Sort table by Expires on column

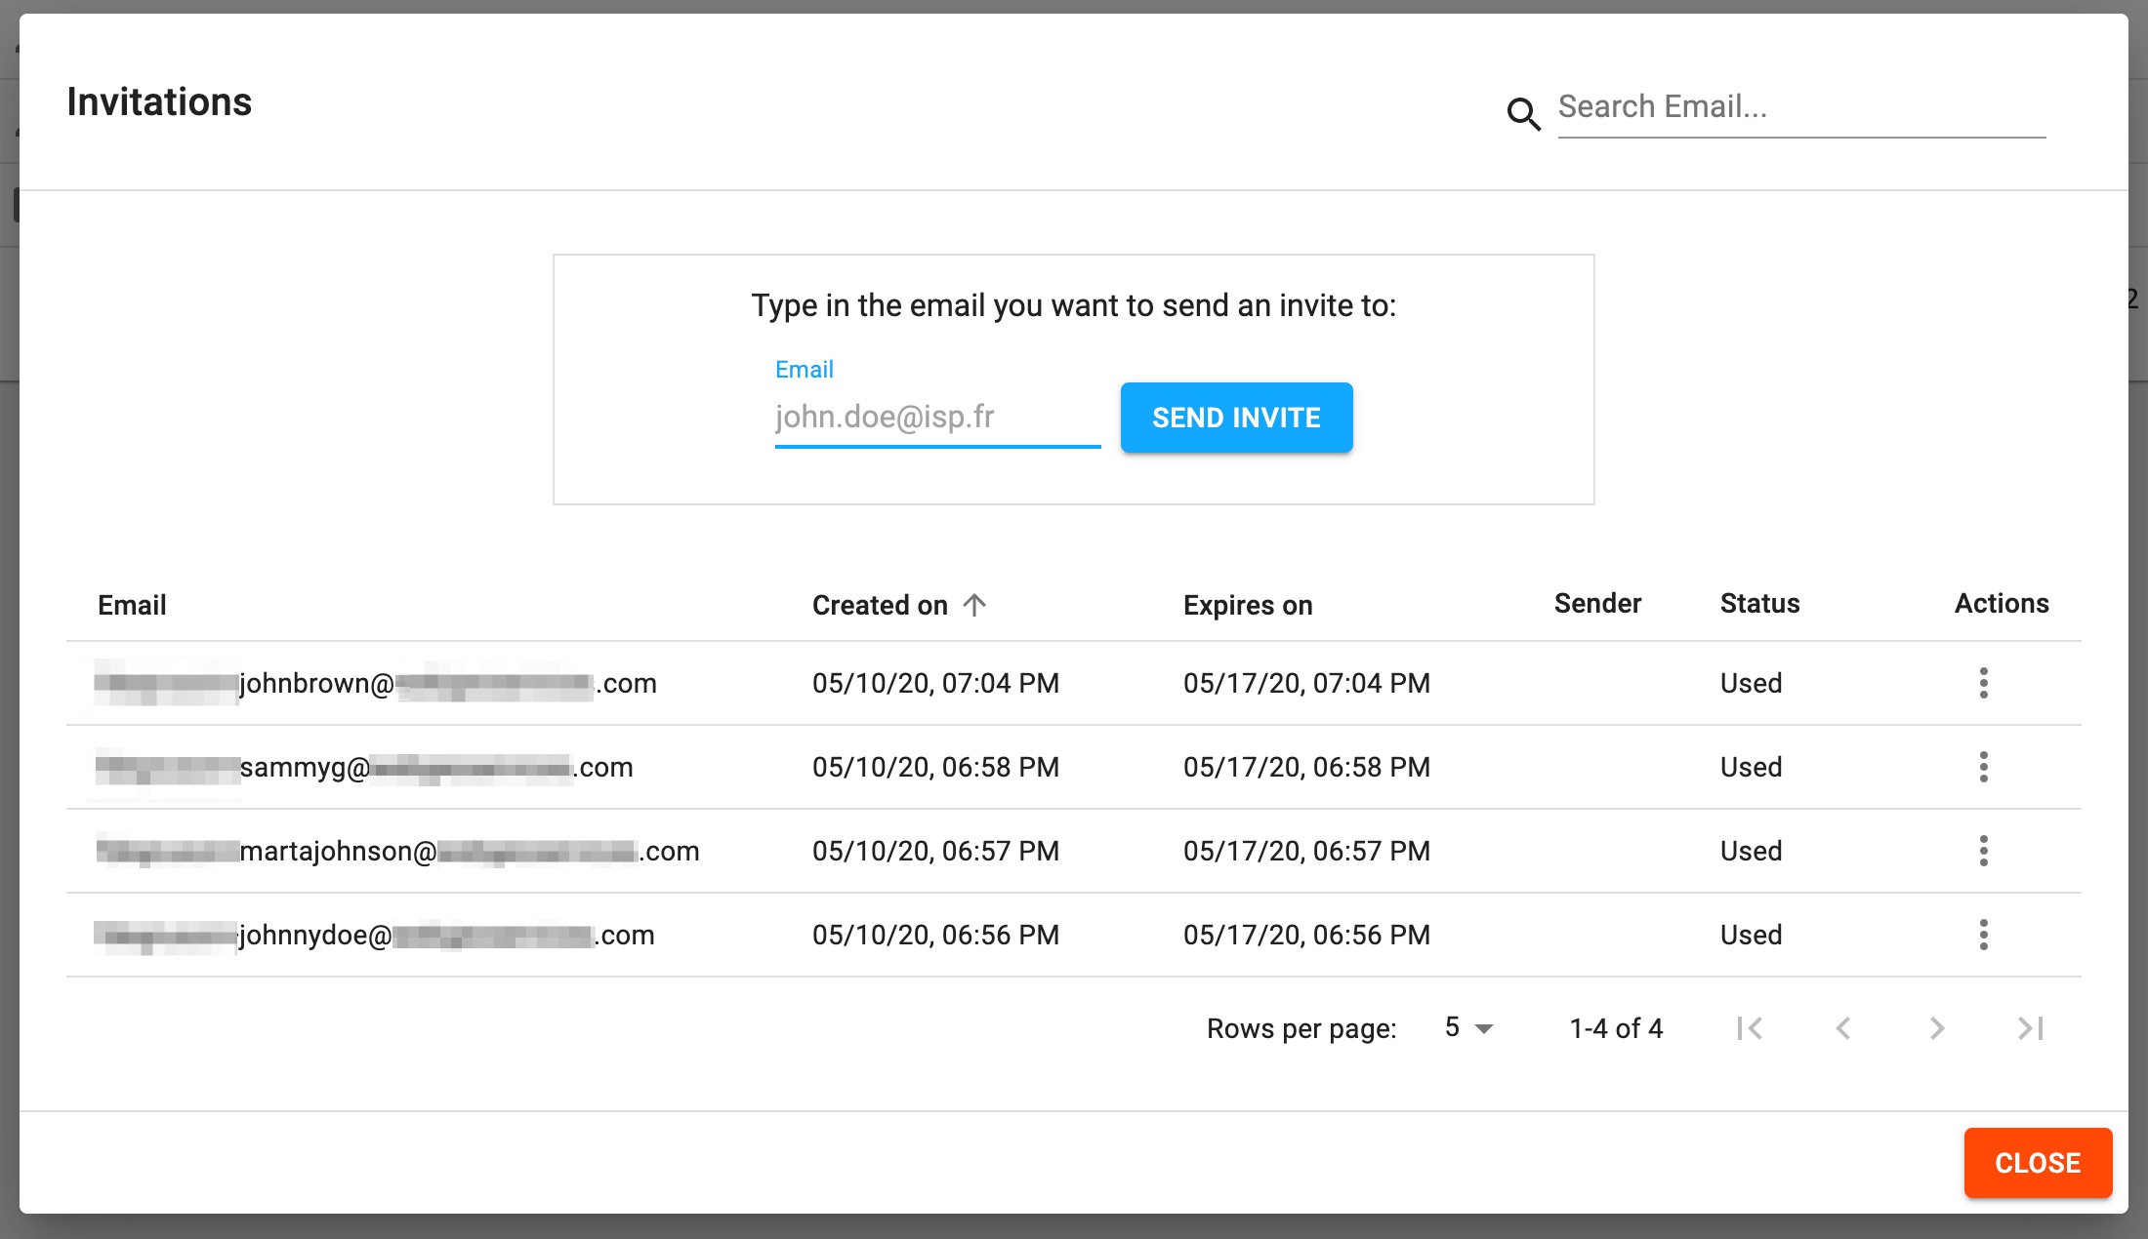tap(1247, 605)
